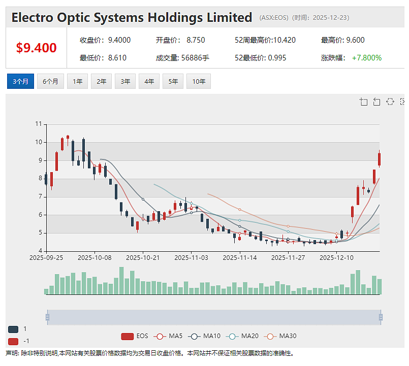Activate the area zoom tool icon
The height and width of the screenshot is (366, 409).
(363, 102)
